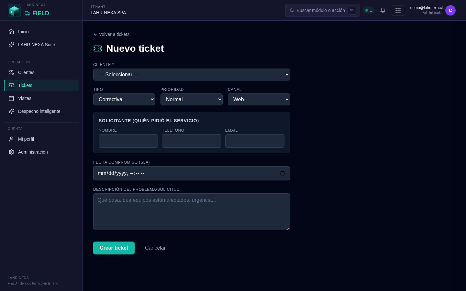Open Despacho inteligente
The height and width of the screenshot is (291, 466).
[41, 111]
